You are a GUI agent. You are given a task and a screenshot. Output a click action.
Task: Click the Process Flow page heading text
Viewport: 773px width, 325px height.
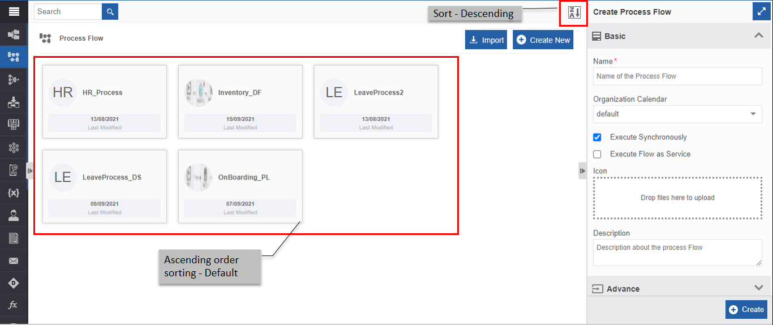coord(81,39)
